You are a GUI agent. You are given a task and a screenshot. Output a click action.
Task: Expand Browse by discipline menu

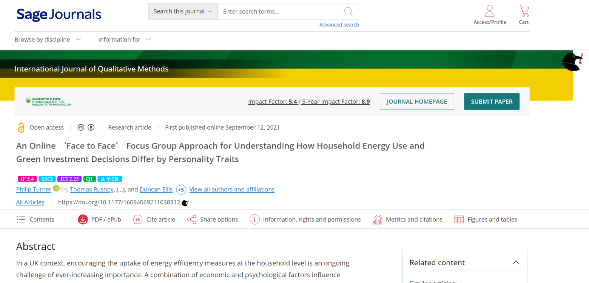(48, 40)
